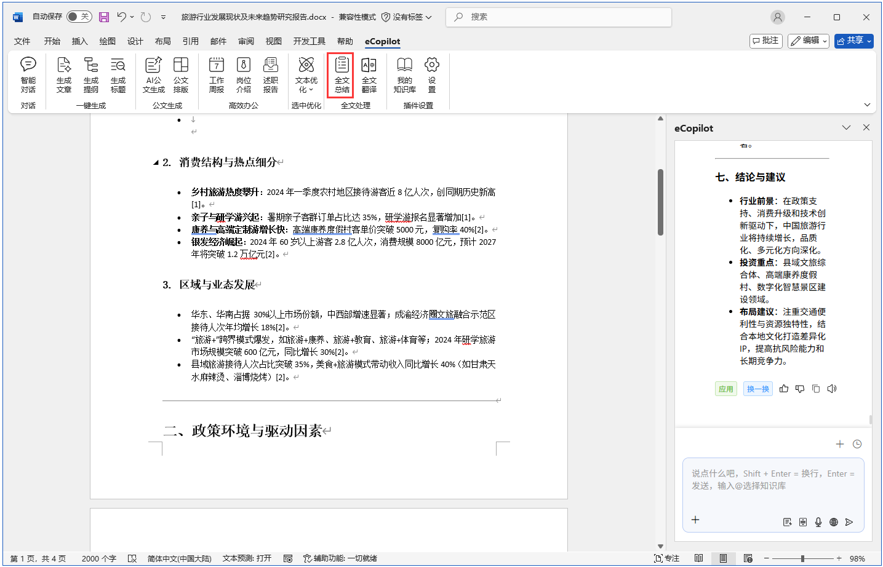Click the 应用 button in eCopilot panel
The height and width of the screenshot is (567, 883).
click(x=726, y=389)
